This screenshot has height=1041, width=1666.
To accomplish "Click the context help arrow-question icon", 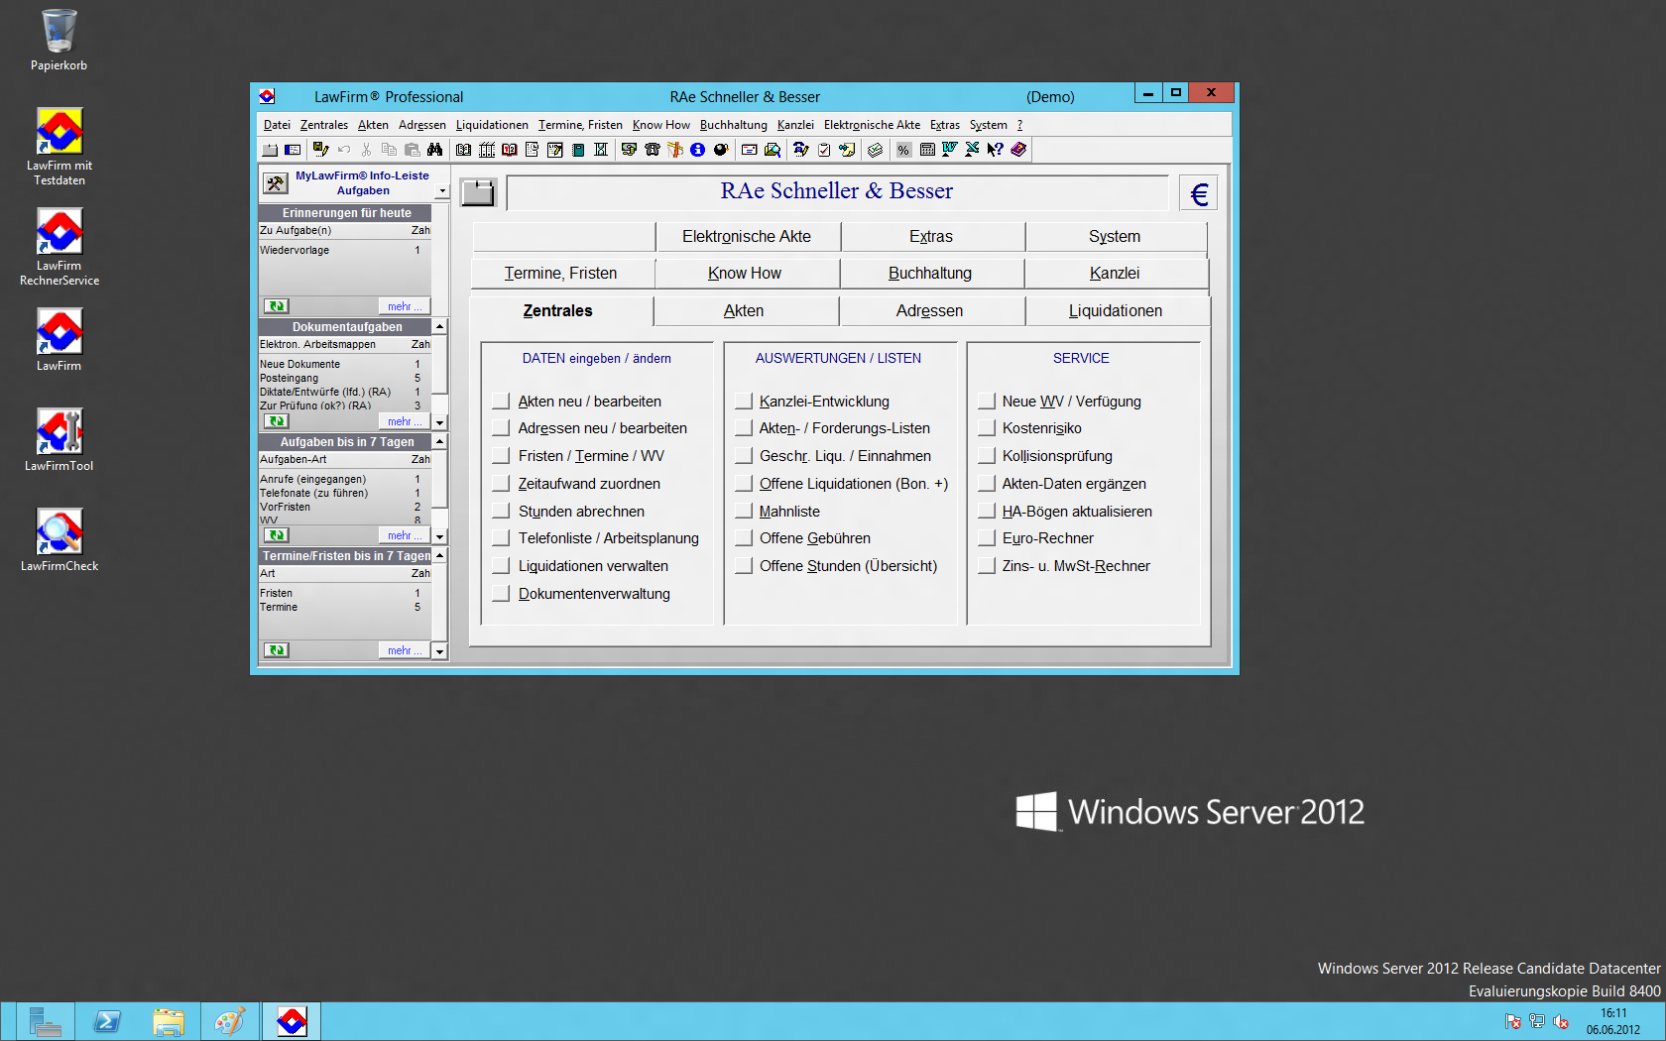I will tap(995, 150).
